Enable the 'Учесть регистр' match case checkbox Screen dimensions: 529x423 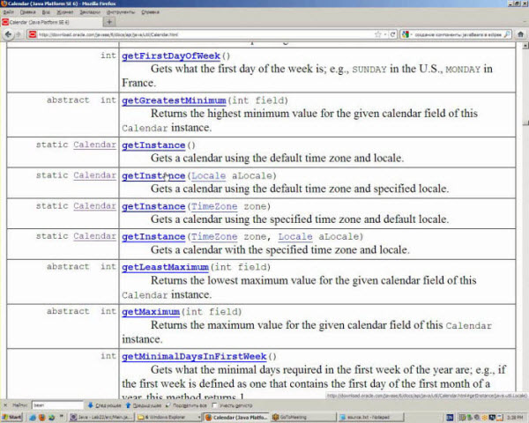[x=217, y=405]
